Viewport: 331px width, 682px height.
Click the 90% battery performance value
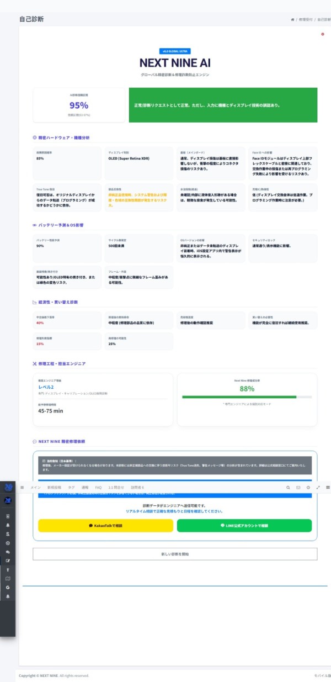[40, 246]
